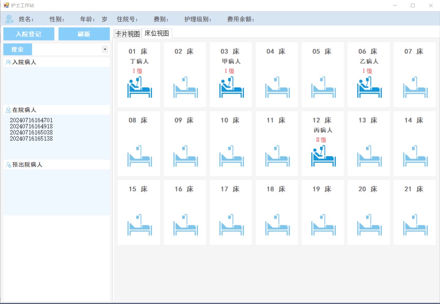Click patient name 丙病人 on bed 12
The height and width of the screenshot is (304, 440).
[323, 130]
